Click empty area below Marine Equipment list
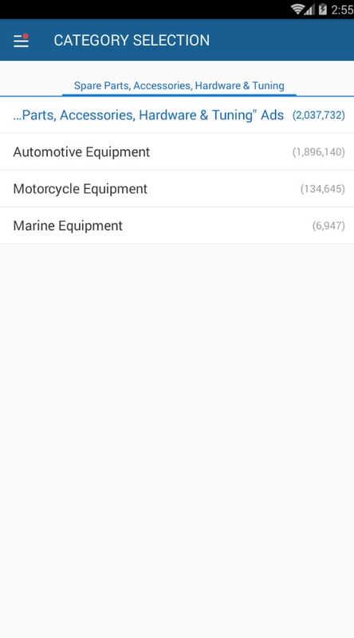 [x=177, y=441]
